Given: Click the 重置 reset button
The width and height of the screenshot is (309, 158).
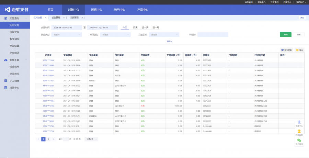Looking at the screenshot, I should (x=299, y=35).
